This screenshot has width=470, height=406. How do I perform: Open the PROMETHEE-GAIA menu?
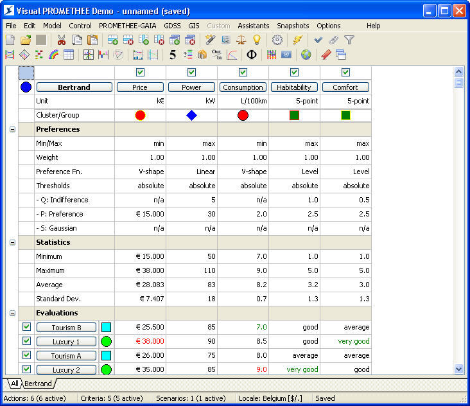pos(127,26)
